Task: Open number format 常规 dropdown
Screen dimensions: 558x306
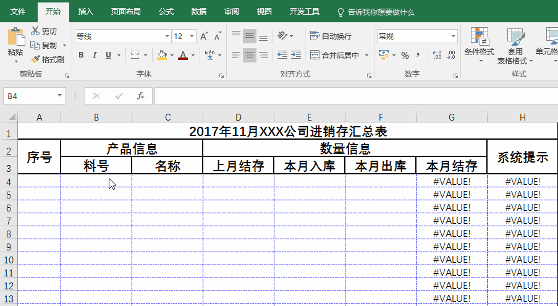Action: coord(453,36)
